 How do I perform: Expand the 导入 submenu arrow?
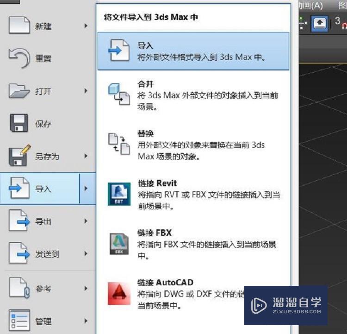tap(86, 189)
